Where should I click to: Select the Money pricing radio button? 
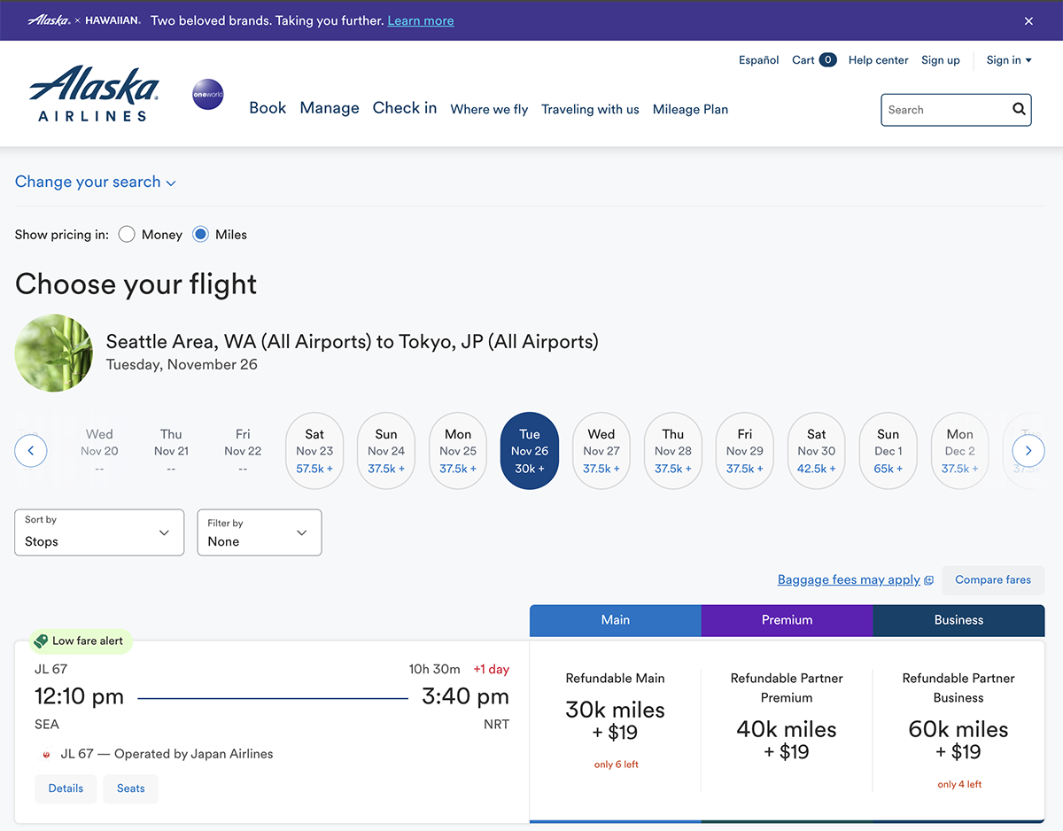(127, 234)
